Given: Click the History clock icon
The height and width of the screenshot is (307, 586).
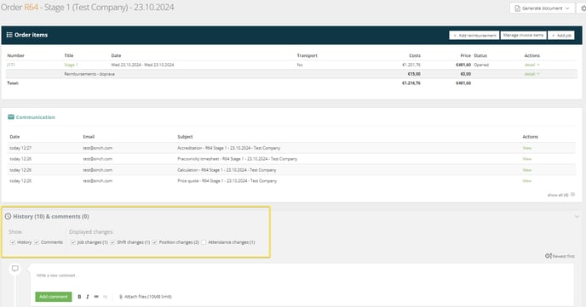Looking at the screenshot, I should tap(8, 216).
